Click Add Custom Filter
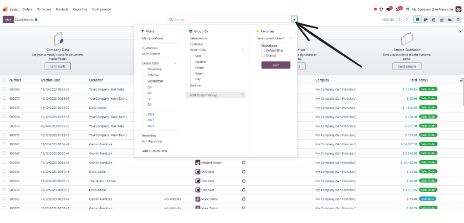This screenshot has width=464, height=223. (x=154, y=151)
